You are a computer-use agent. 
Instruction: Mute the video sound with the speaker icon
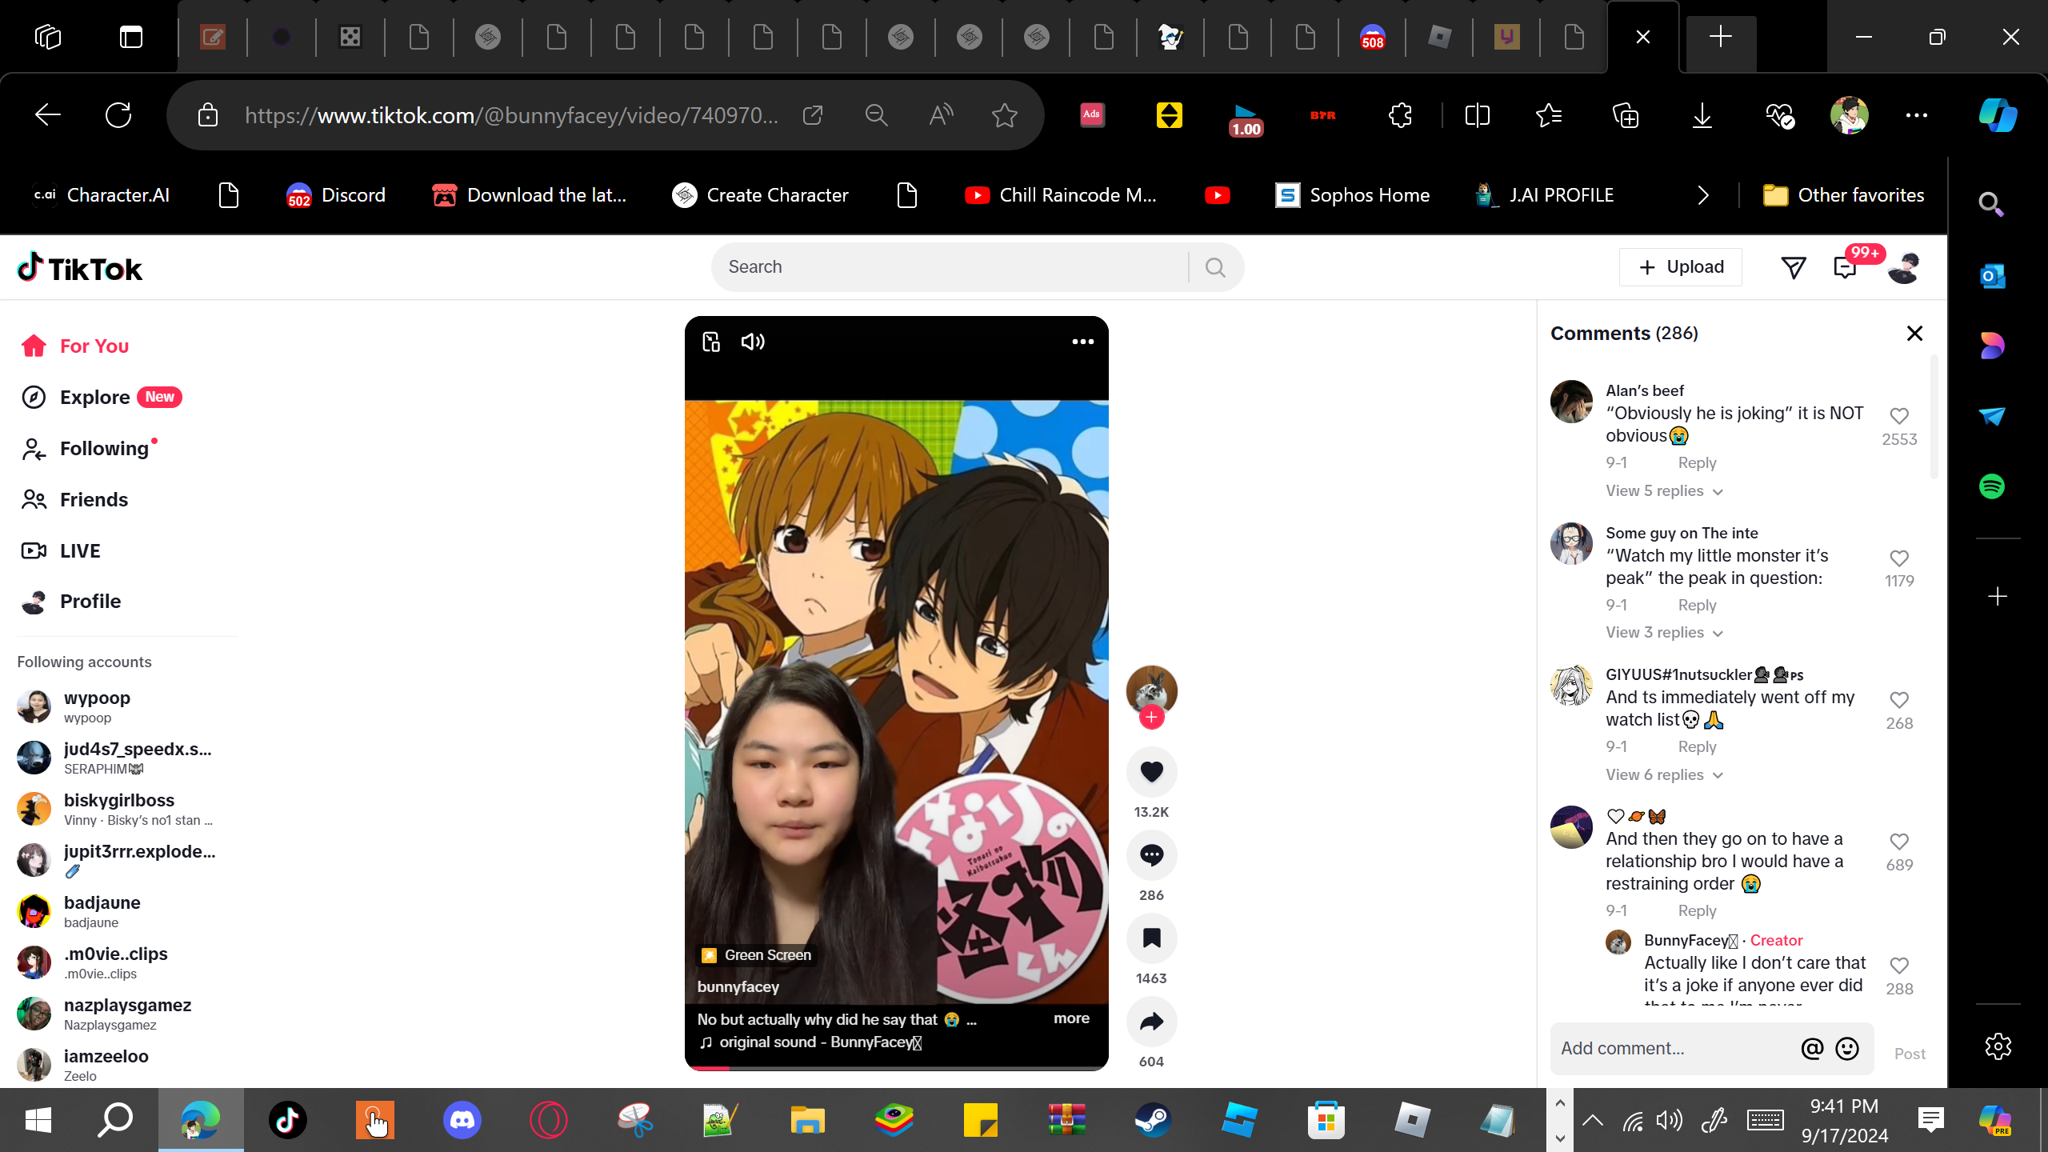[x=752, y=342]
